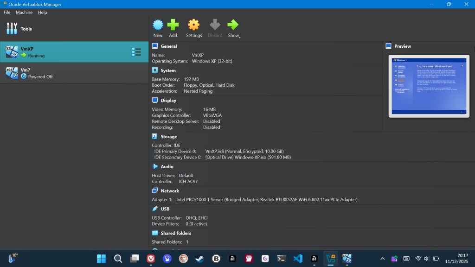Click the Shared folders section heading
The image size is (475, 267).
tap(176, 234)
